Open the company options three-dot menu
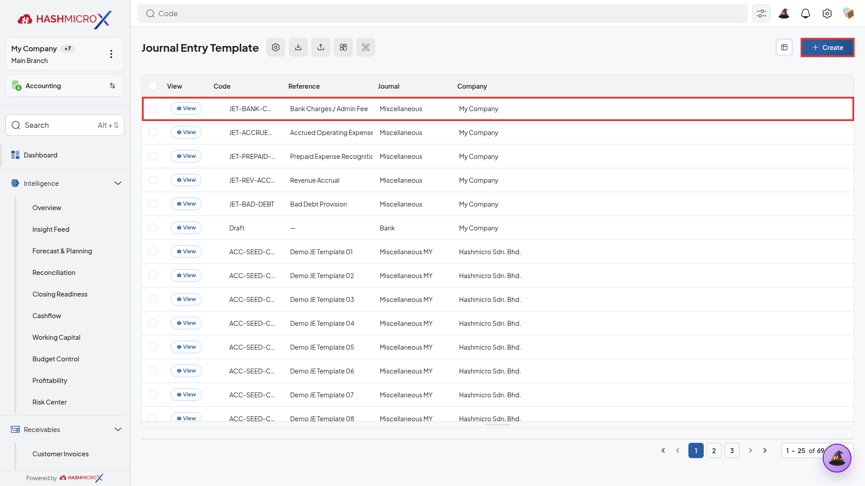 [x=111, y=54]
